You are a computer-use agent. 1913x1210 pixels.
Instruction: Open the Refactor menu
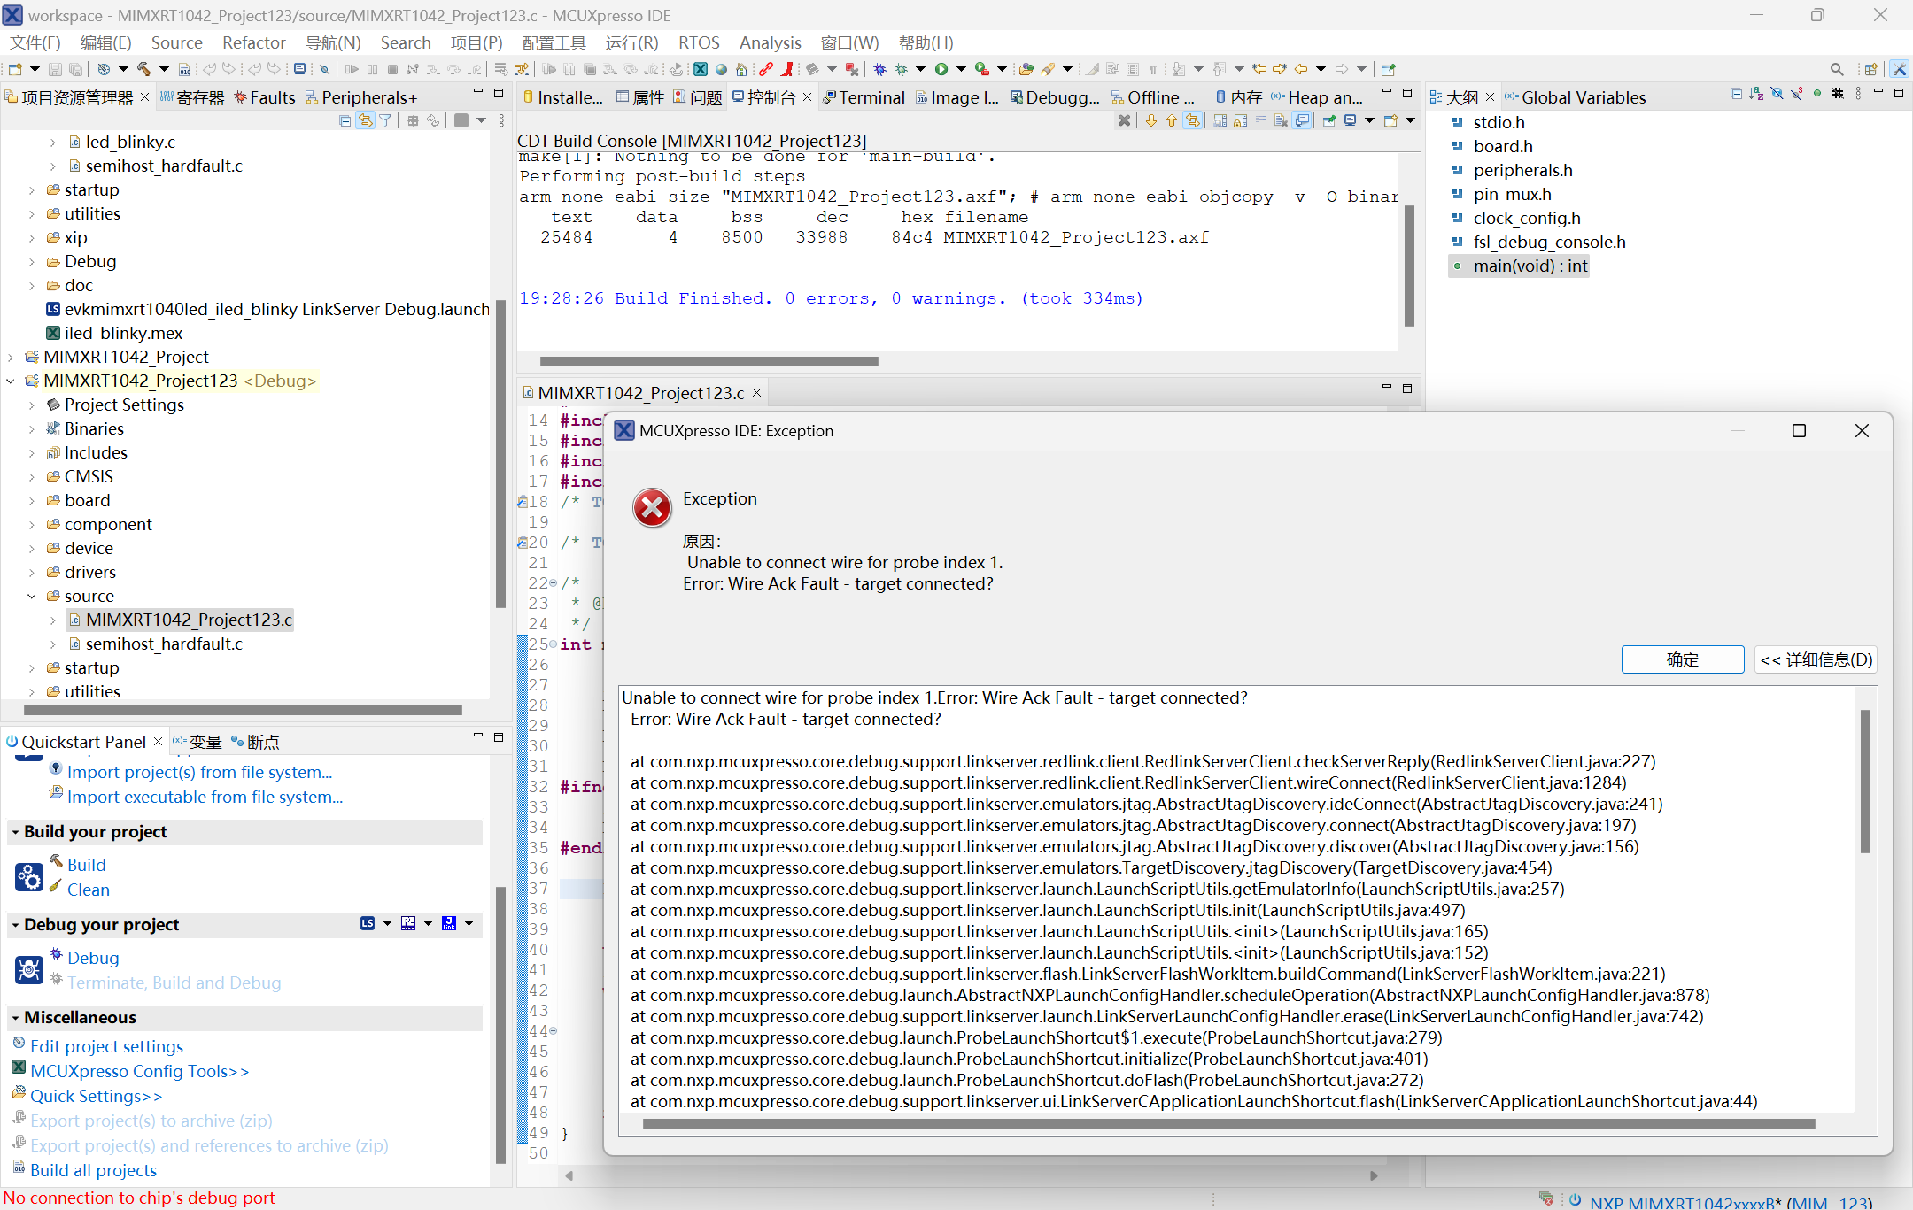(253, 42)
